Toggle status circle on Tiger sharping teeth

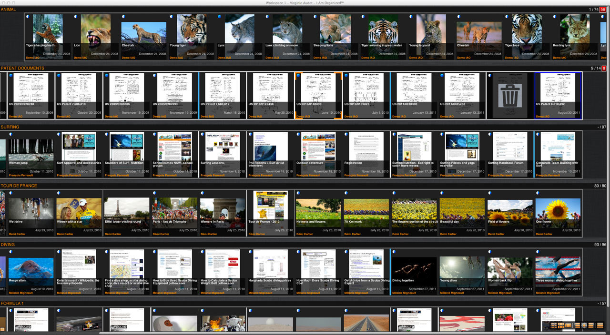coord(28,17)
